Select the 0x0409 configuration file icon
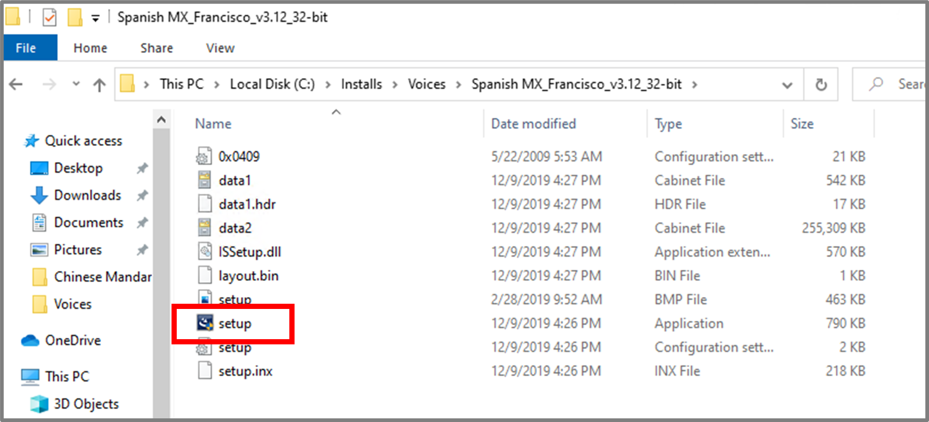The height and width of the screenshot is (422, 929). (x=204, y=156)
